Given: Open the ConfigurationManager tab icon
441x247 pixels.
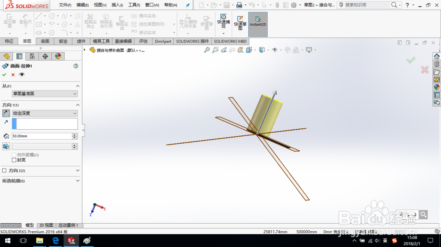Looking at the screenshot, I should (32, 56).
